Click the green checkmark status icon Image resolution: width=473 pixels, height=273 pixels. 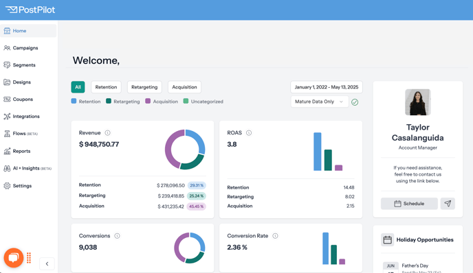355,102
